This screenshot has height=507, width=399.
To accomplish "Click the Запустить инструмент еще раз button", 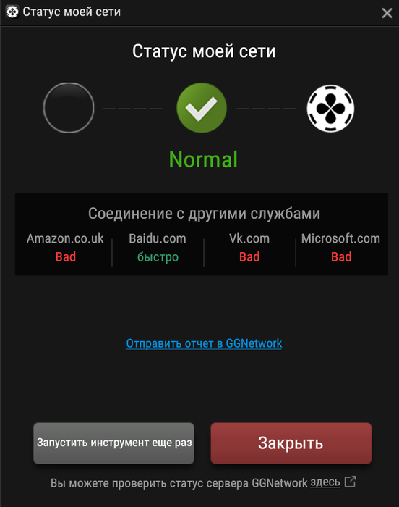I will click(114, 443).
